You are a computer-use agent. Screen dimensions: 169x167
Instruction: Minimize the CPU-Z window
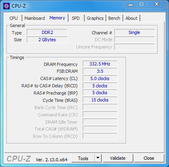pos(130,4)
